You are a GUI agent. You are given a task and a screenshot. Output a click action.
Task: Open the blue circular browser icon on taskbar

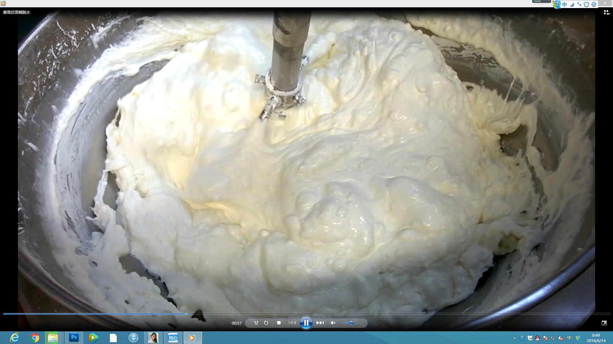(x=133, y=338)
